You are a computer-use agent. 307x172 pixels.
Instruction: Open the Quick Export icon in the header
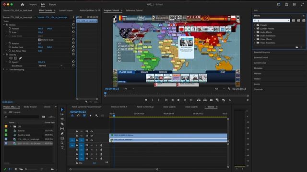point(286,4)
